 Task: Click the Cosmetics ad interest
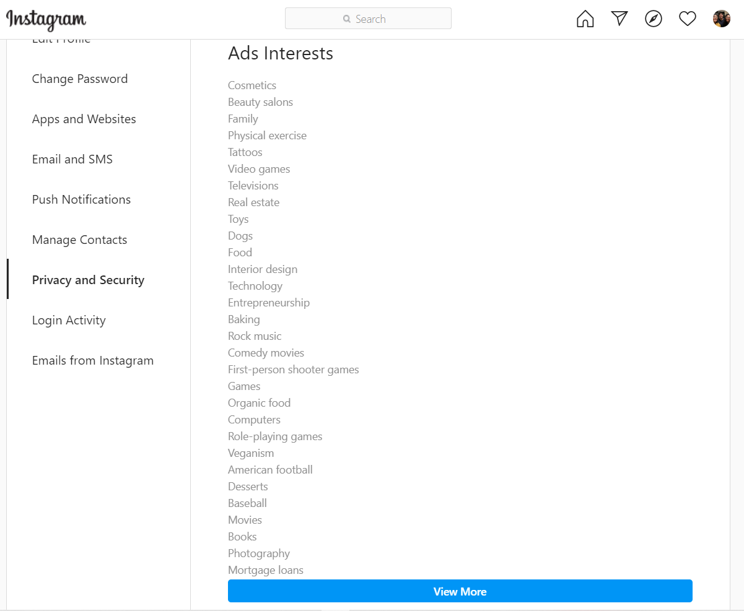[x=252, y=85]
